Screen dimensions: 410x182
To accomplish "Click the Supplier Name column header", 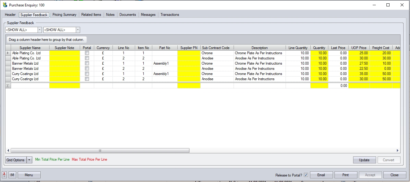I will [30, 48].
